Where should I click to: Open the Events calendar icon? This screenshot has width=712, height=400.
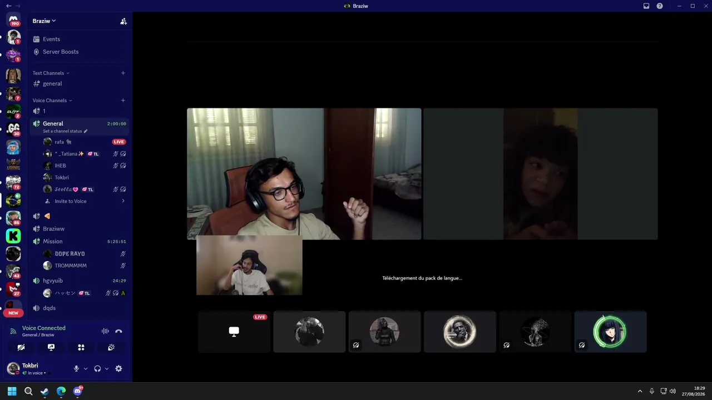pos(36,39)
